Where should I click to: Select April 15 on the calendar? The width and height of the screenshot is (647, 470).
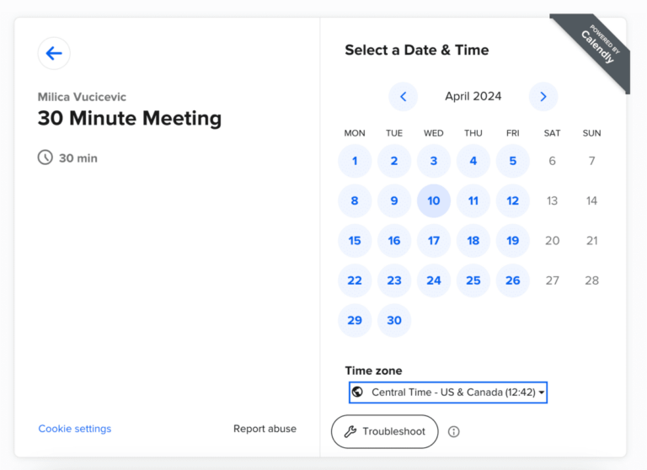[x=355, y=241]
